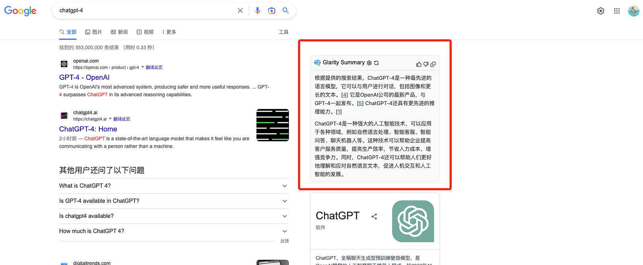This screenshot has width=643, height=265.
Task: Switch to the 图片 tab
Action: (x=94, y=32)
